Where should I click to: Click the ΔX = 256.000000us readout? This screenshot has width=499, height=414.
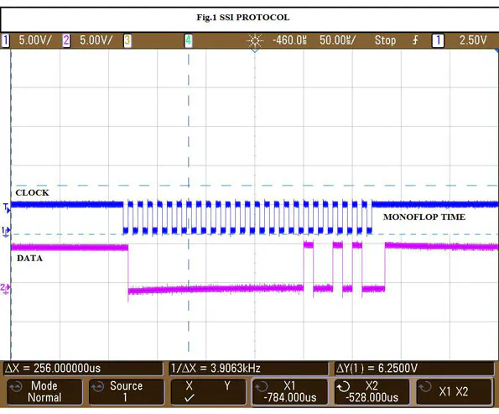pyautogui.click(x=53, y=369)
